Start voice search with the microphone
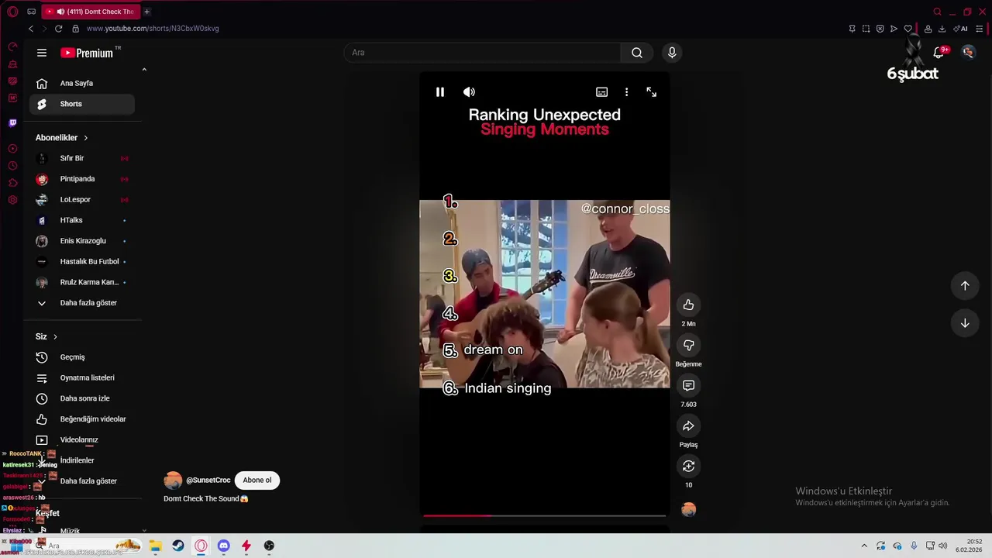The height and width of the screenshot is (558, 992). point(672,53)
